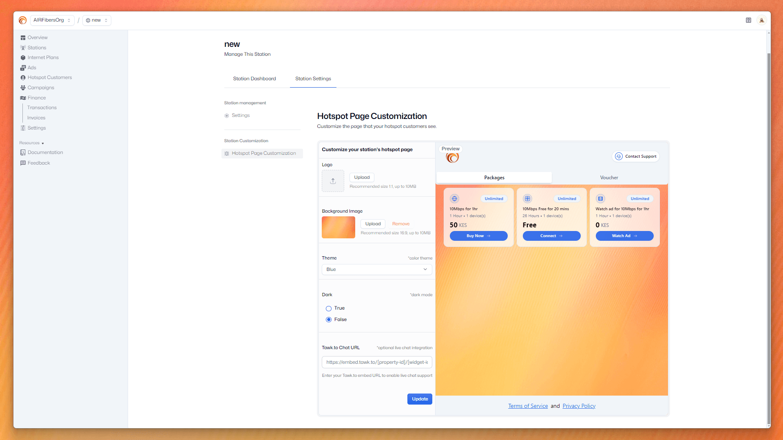Screen dimensions: 783x440
Task: Remove the background image
Action: 400,224
